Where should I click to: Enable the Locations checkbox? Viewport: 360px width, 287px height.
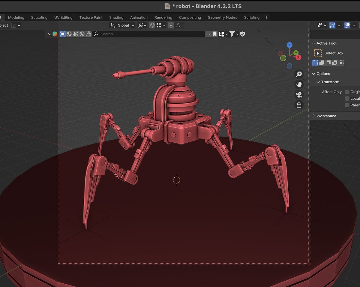click(347, 98)
